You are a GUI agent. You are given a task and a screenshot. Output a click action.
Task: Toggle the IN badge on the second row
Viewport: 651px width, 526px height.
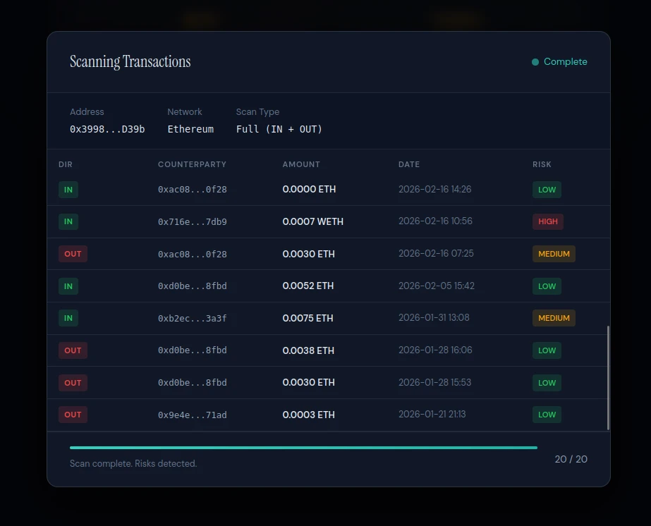point(68,221)
